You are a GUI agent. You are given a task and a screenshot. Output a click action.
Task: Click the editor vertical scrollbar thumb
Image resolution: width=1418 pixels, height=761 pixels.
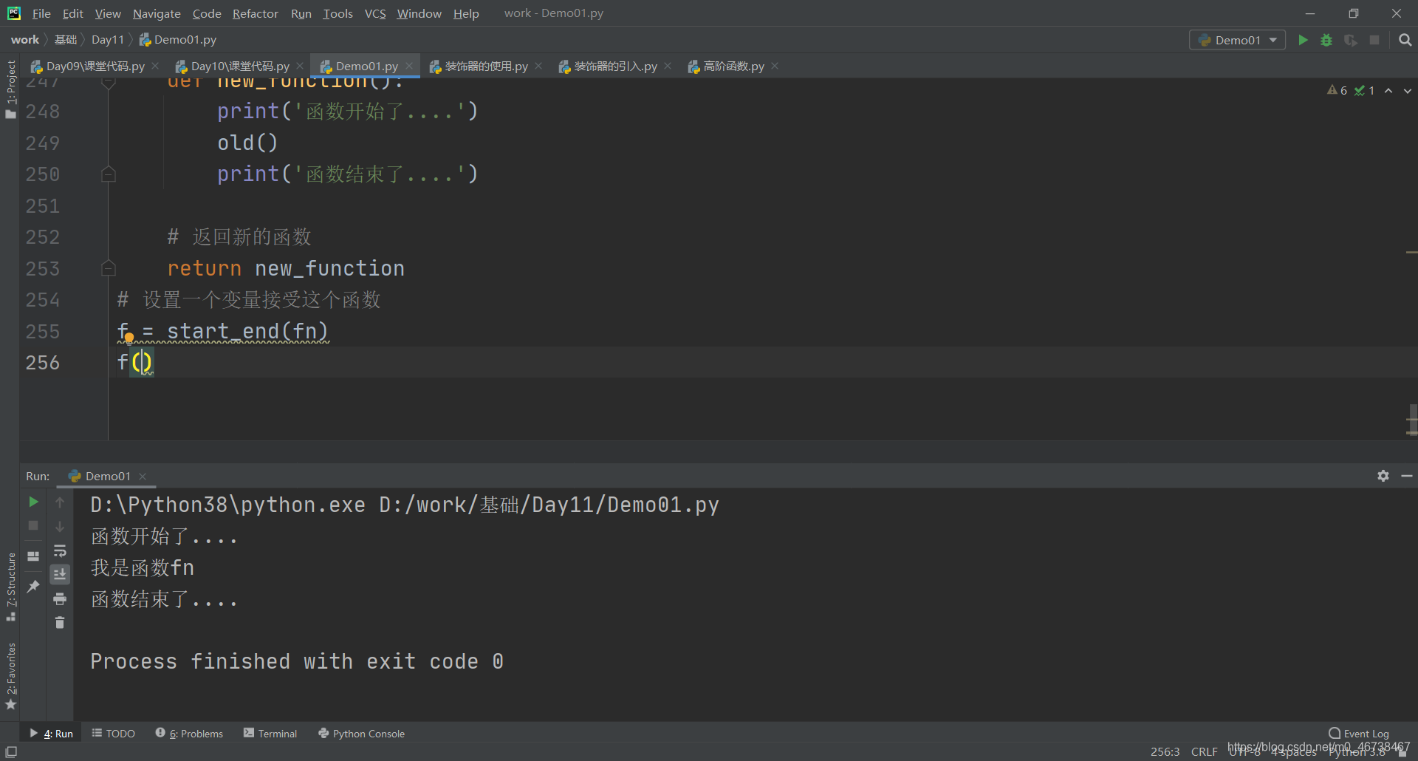pos(1412,420)
